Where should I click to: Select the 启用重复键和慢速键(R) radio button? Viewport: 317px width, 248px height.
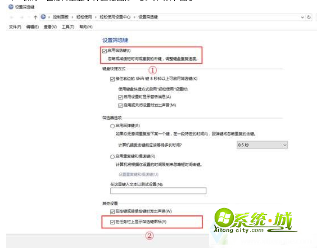[112, 157]
